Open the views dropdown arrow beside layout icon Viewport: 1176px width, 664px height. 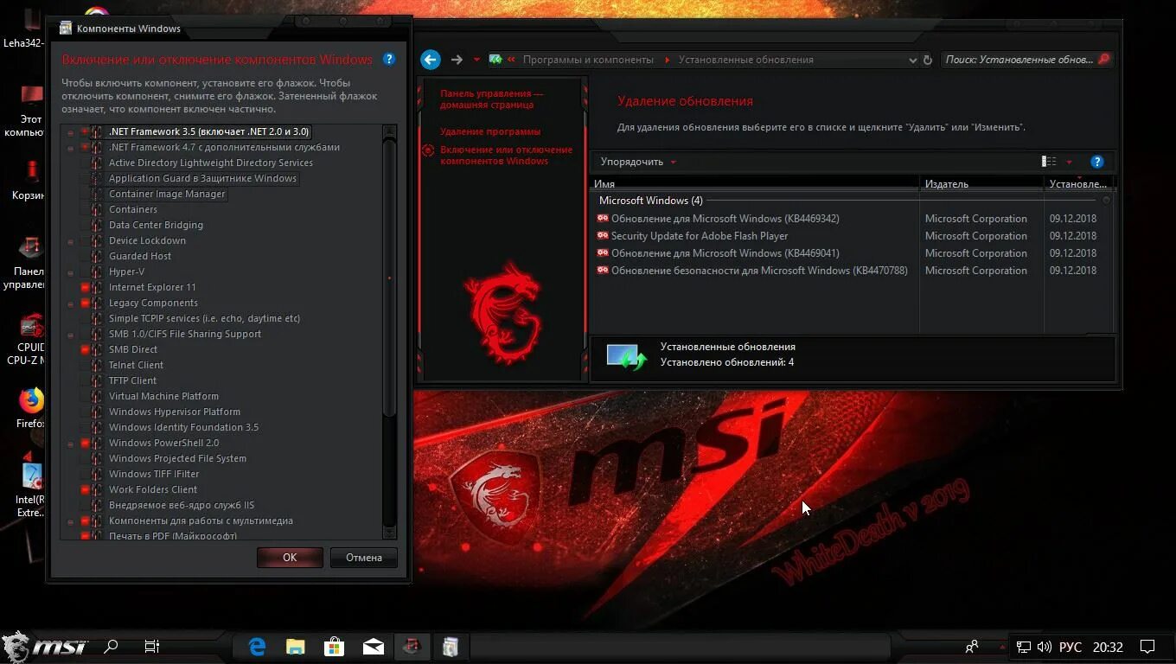[x=1067, y=162]
